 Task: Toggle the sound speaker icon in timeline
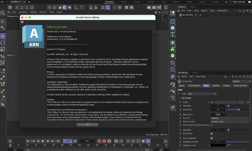pos(75,141)
